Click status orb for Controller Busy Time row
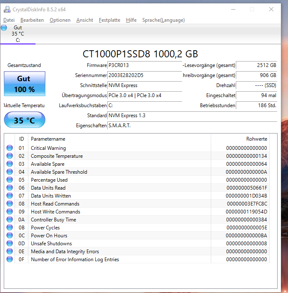Image resolution: width=288 pixels, height=293 pixels. pos(10,220)
